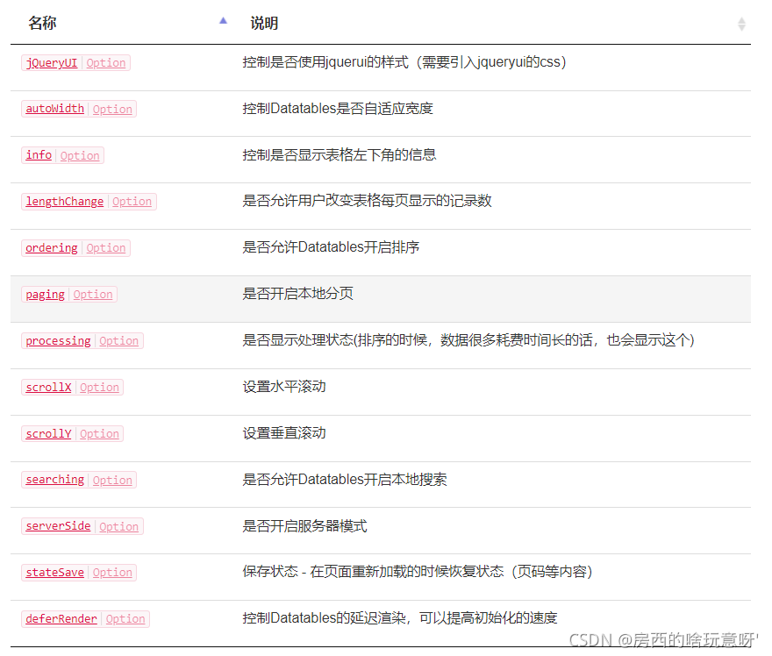This screenshot has height=656, width=772.
Task: Select the text 是否显示处理状态
Action: 298,340
